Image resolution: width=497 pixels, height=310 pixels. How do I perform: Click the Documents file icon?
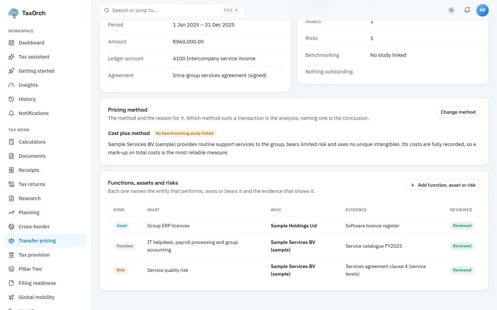coord(11,156)
